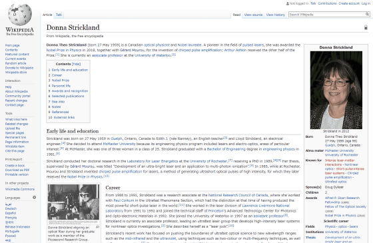Open the Donna Strickland portrait photo
373x243 pixels.
click(x=336, y=90)
